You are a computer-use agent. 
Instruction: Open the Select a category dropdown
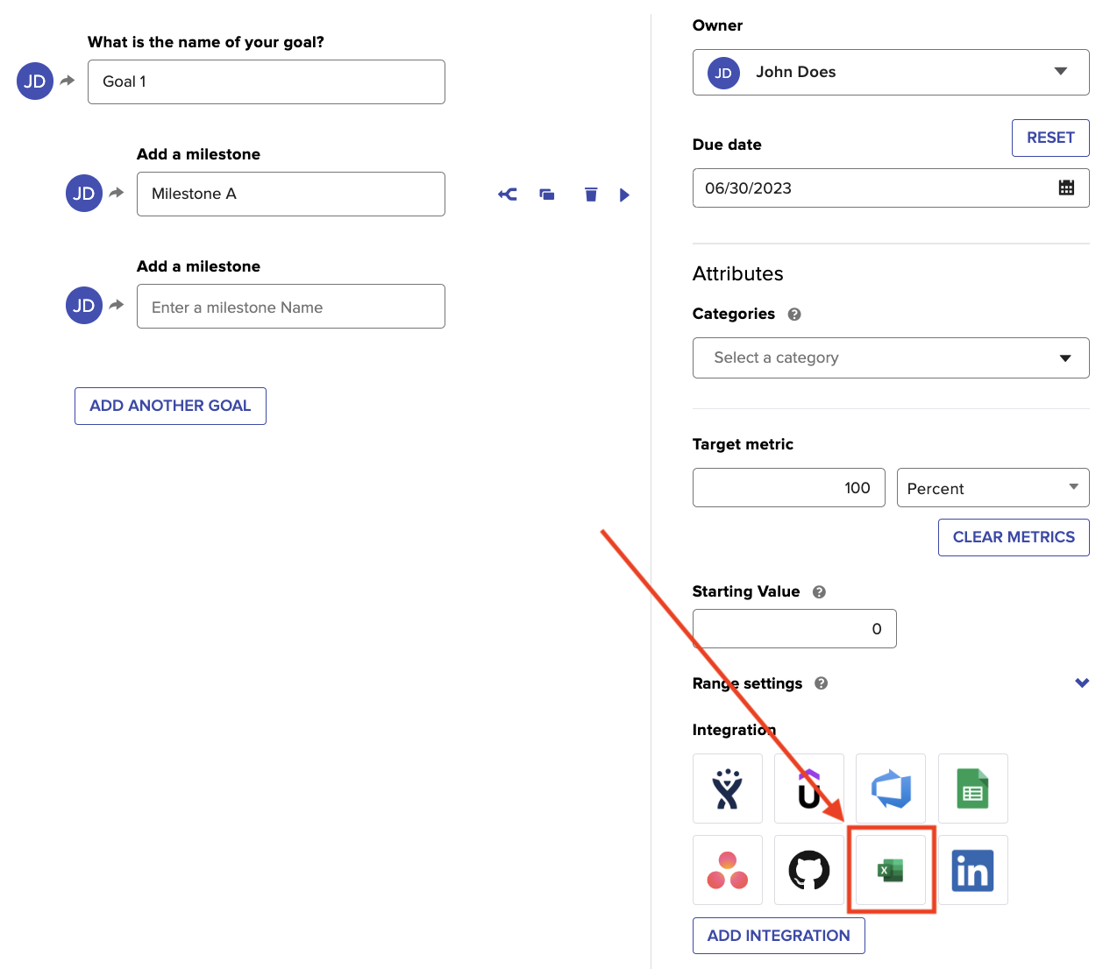pyautogui.click(x=891, y=357)
